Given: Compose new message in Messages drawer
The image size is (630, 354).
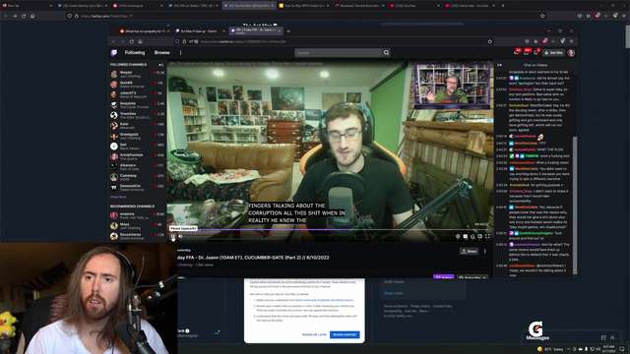Looking at the screenshot, I should pyautogui.click(x=603, y=338).
